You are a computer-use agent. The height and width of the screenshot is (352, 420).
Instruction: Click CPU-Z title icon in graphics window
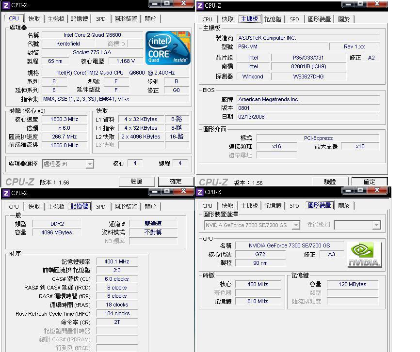pos(200,192)
